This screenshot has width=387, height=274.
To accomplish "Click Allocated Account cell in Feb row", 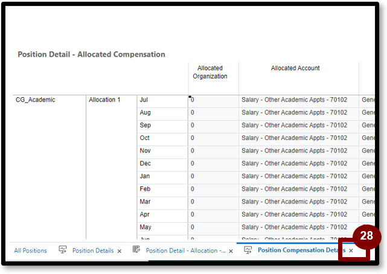I will pyautogui.click(x=299, y=189).
